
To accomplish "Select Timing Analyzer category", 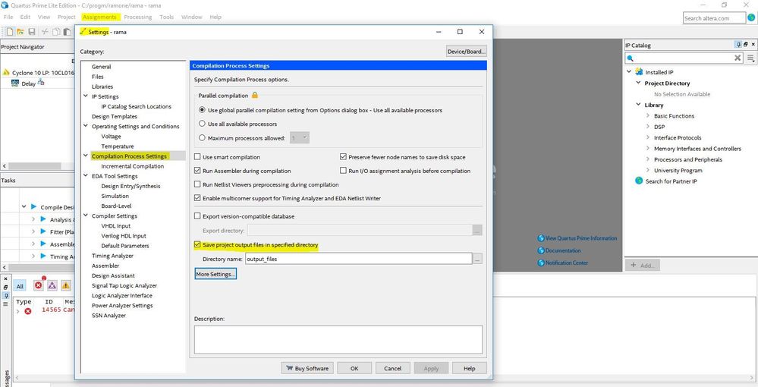I will [112, 256].
